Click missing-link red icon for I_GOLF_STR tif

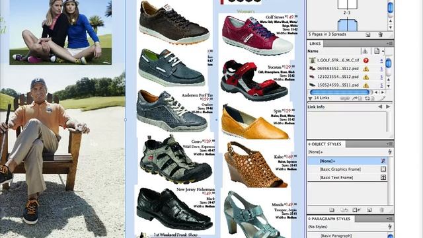(365, 60)
